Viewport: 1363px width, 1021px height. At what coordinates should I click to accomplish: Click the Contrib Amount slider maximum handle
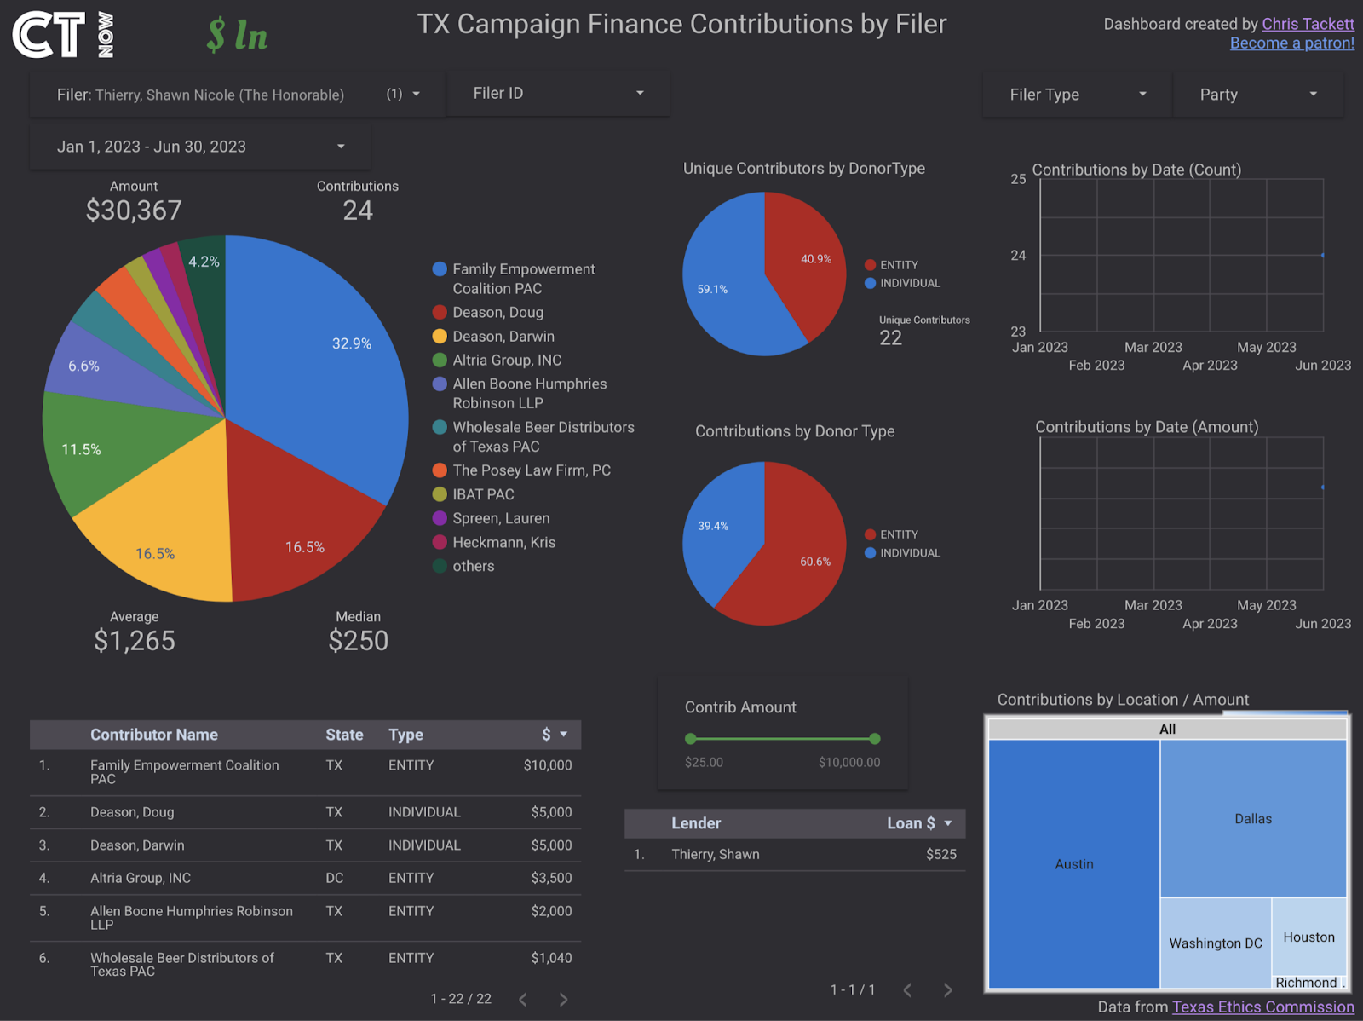875,739
